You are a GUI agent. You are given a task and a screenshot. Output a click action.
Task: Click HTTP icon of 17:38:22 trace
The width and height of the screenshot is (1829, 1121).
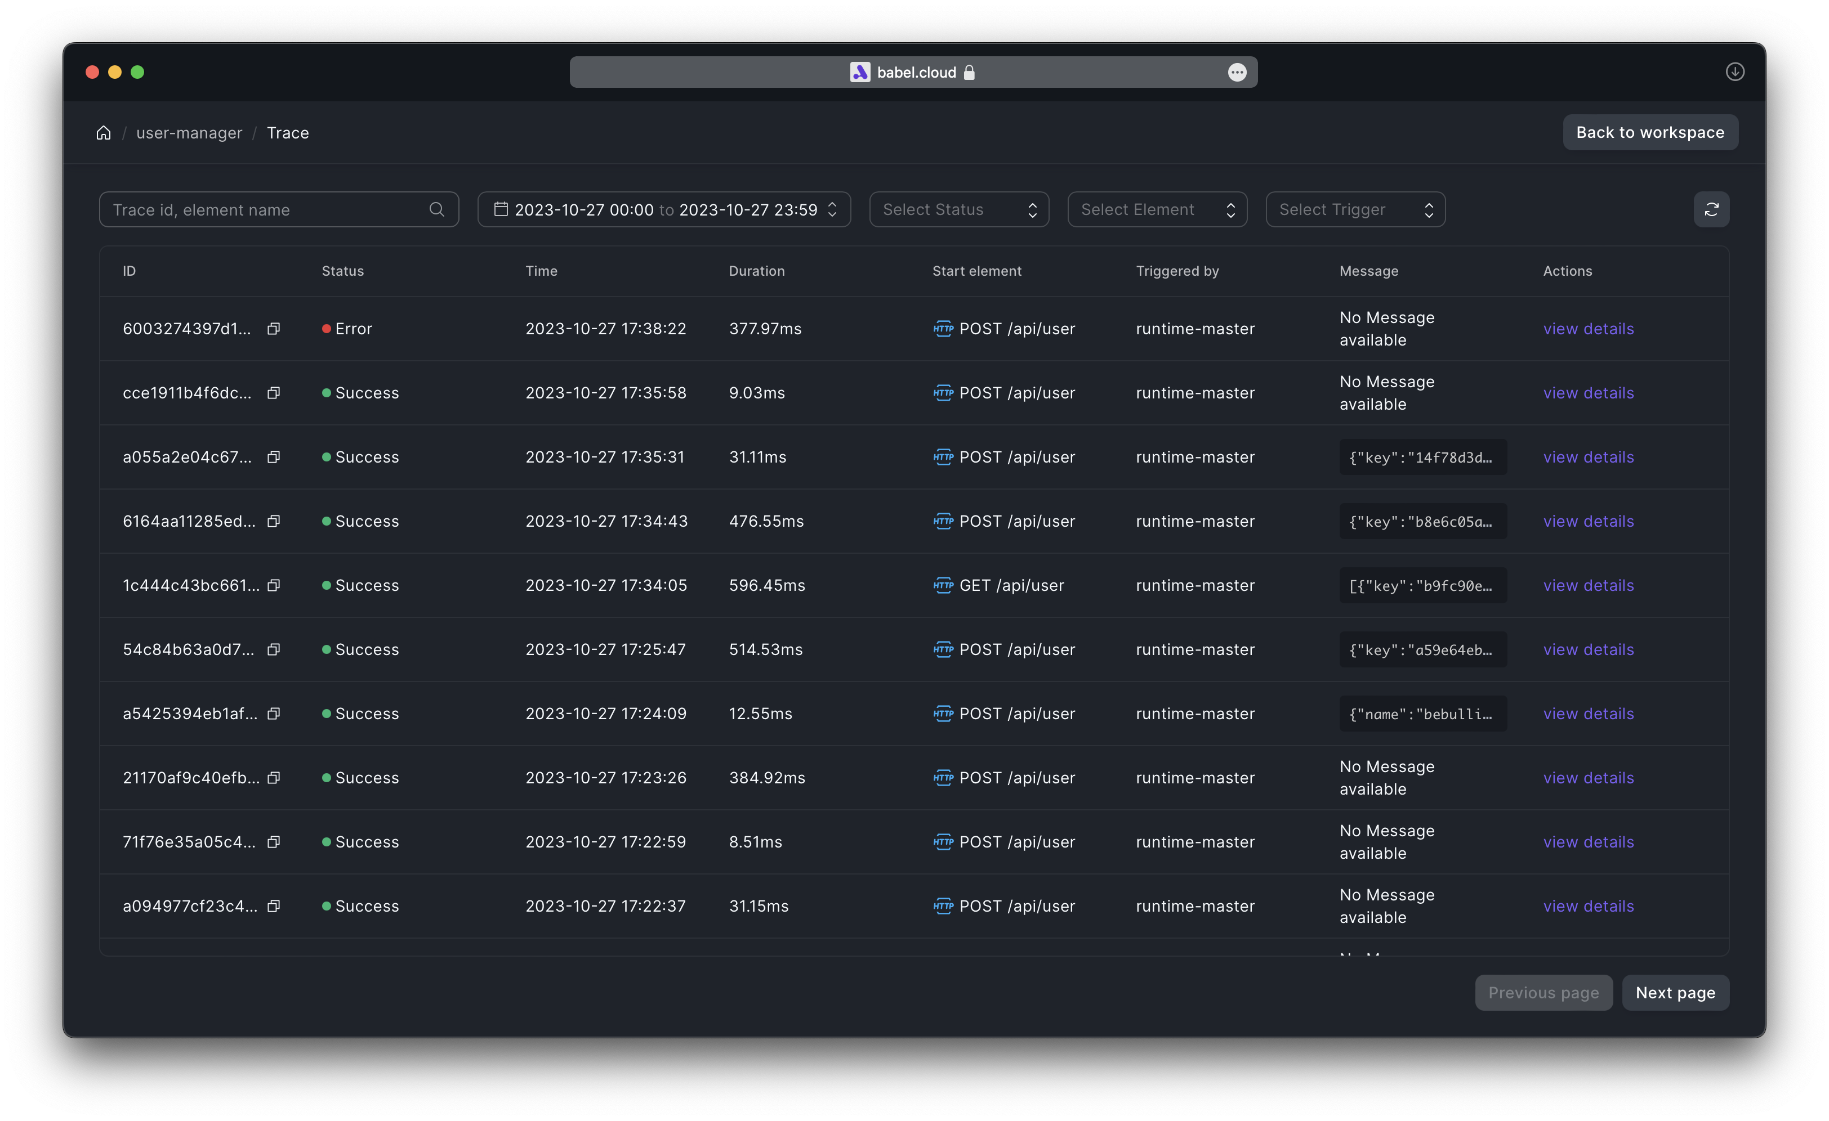[x=943, y=329]
